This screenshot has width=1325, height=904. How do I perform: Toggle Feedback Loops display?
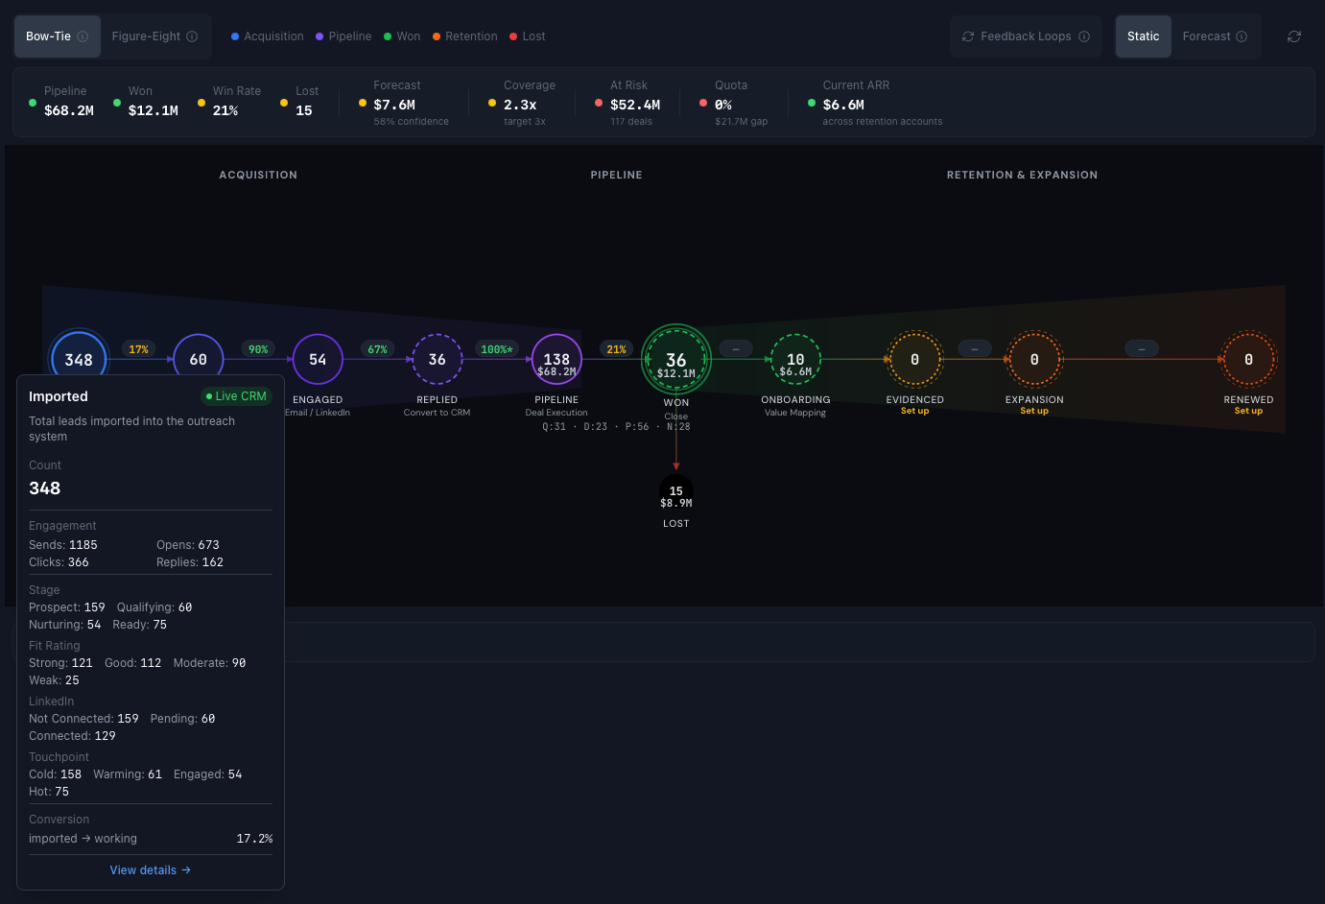pyautogui.click(x=1025, y=36)
